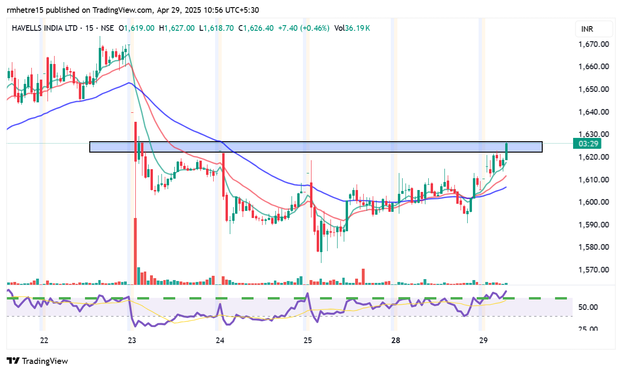
Task: Click the published by rmhetre15 header text
Action: click(x=132, y=10)
